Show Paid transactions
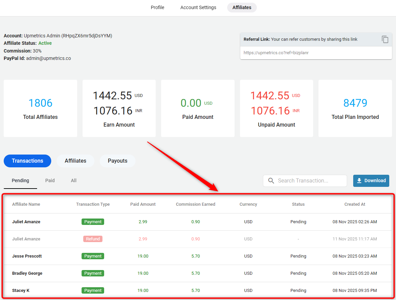Viewport: 396px width, 300px height. click(50, 181)
